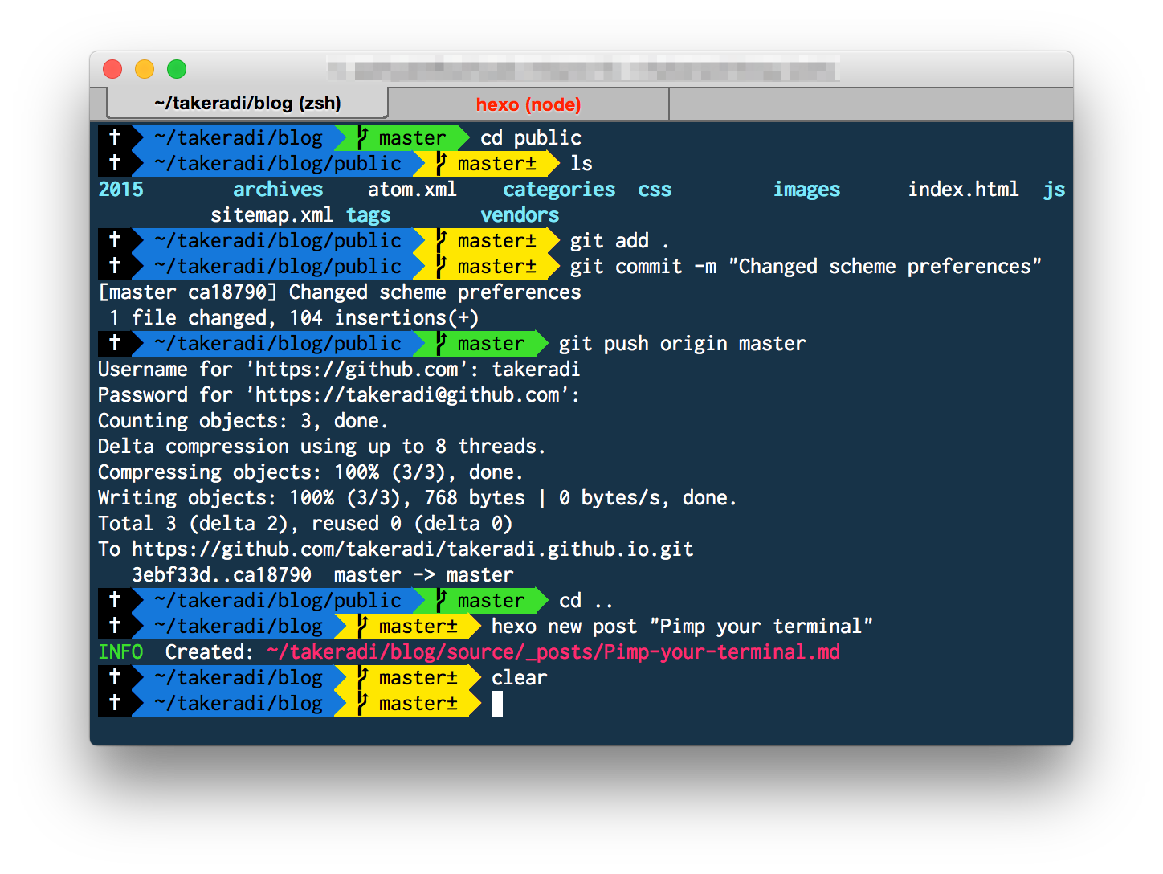
Task: Click the 'index.html' file name
Action: (x=963, y=190)
